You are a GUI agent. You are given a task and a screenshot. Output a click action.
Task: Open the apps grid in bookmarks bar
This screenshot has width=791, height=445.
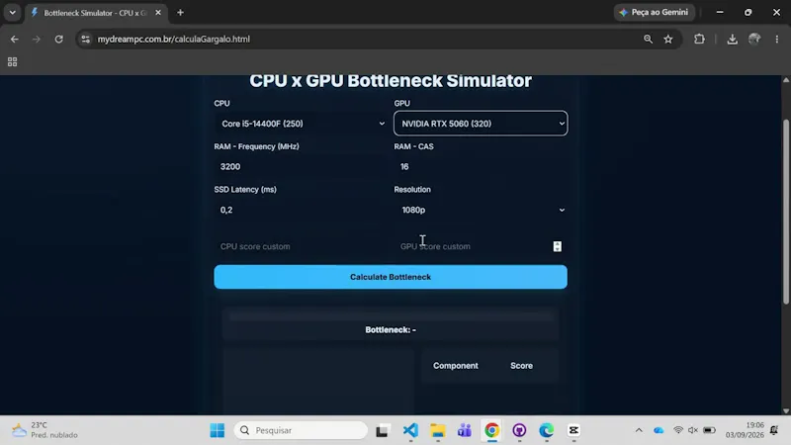click(x=12, y=61)
